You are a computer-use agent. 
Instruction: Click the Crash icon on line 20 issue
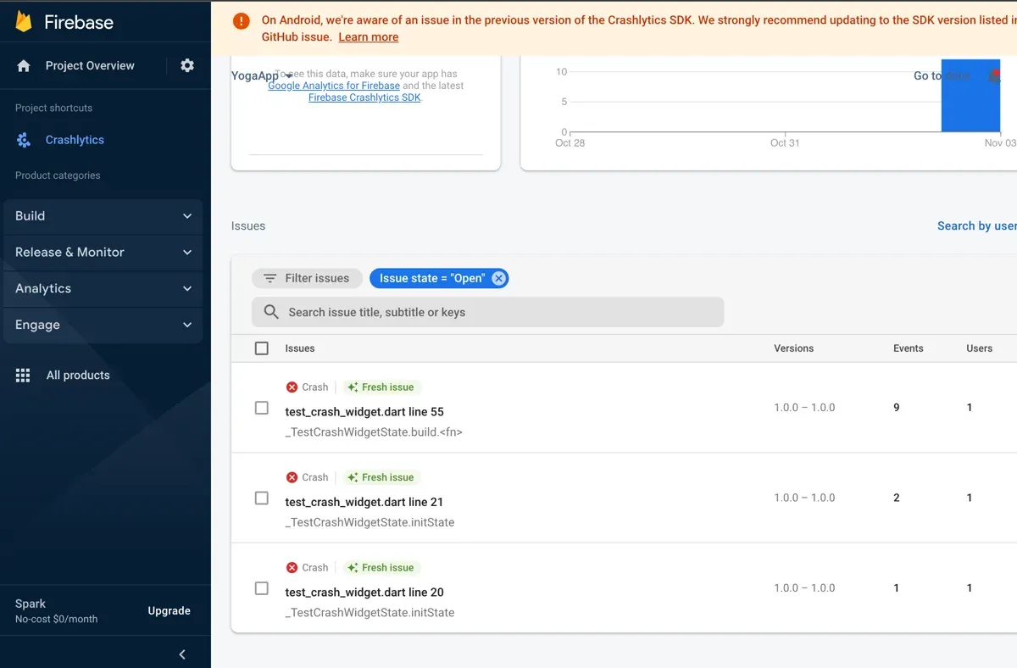pos(292,567)
